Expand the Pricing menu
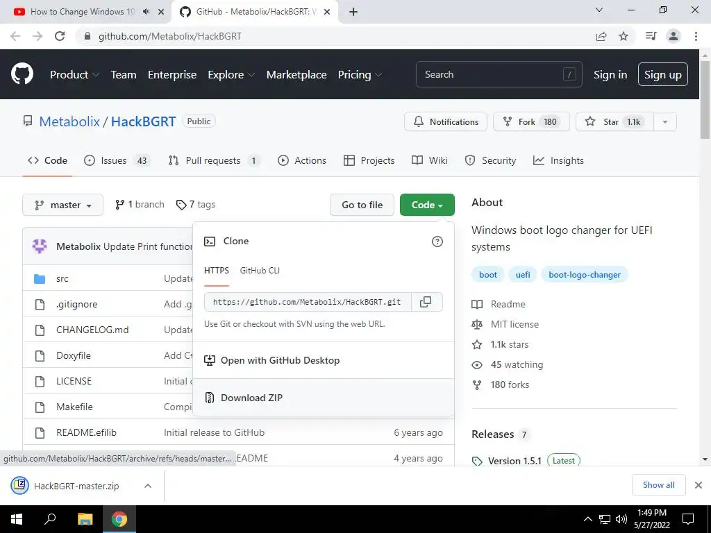The height and width of the screenshot is (533, 711). 360,75
